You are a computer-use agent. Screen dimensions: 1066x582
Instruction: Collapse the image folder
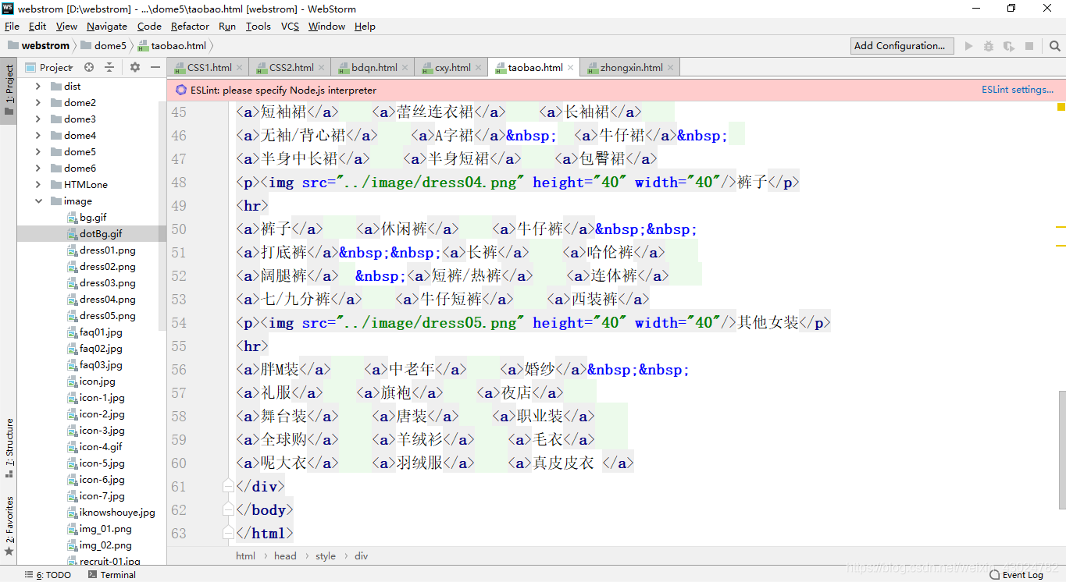(38, 201)
